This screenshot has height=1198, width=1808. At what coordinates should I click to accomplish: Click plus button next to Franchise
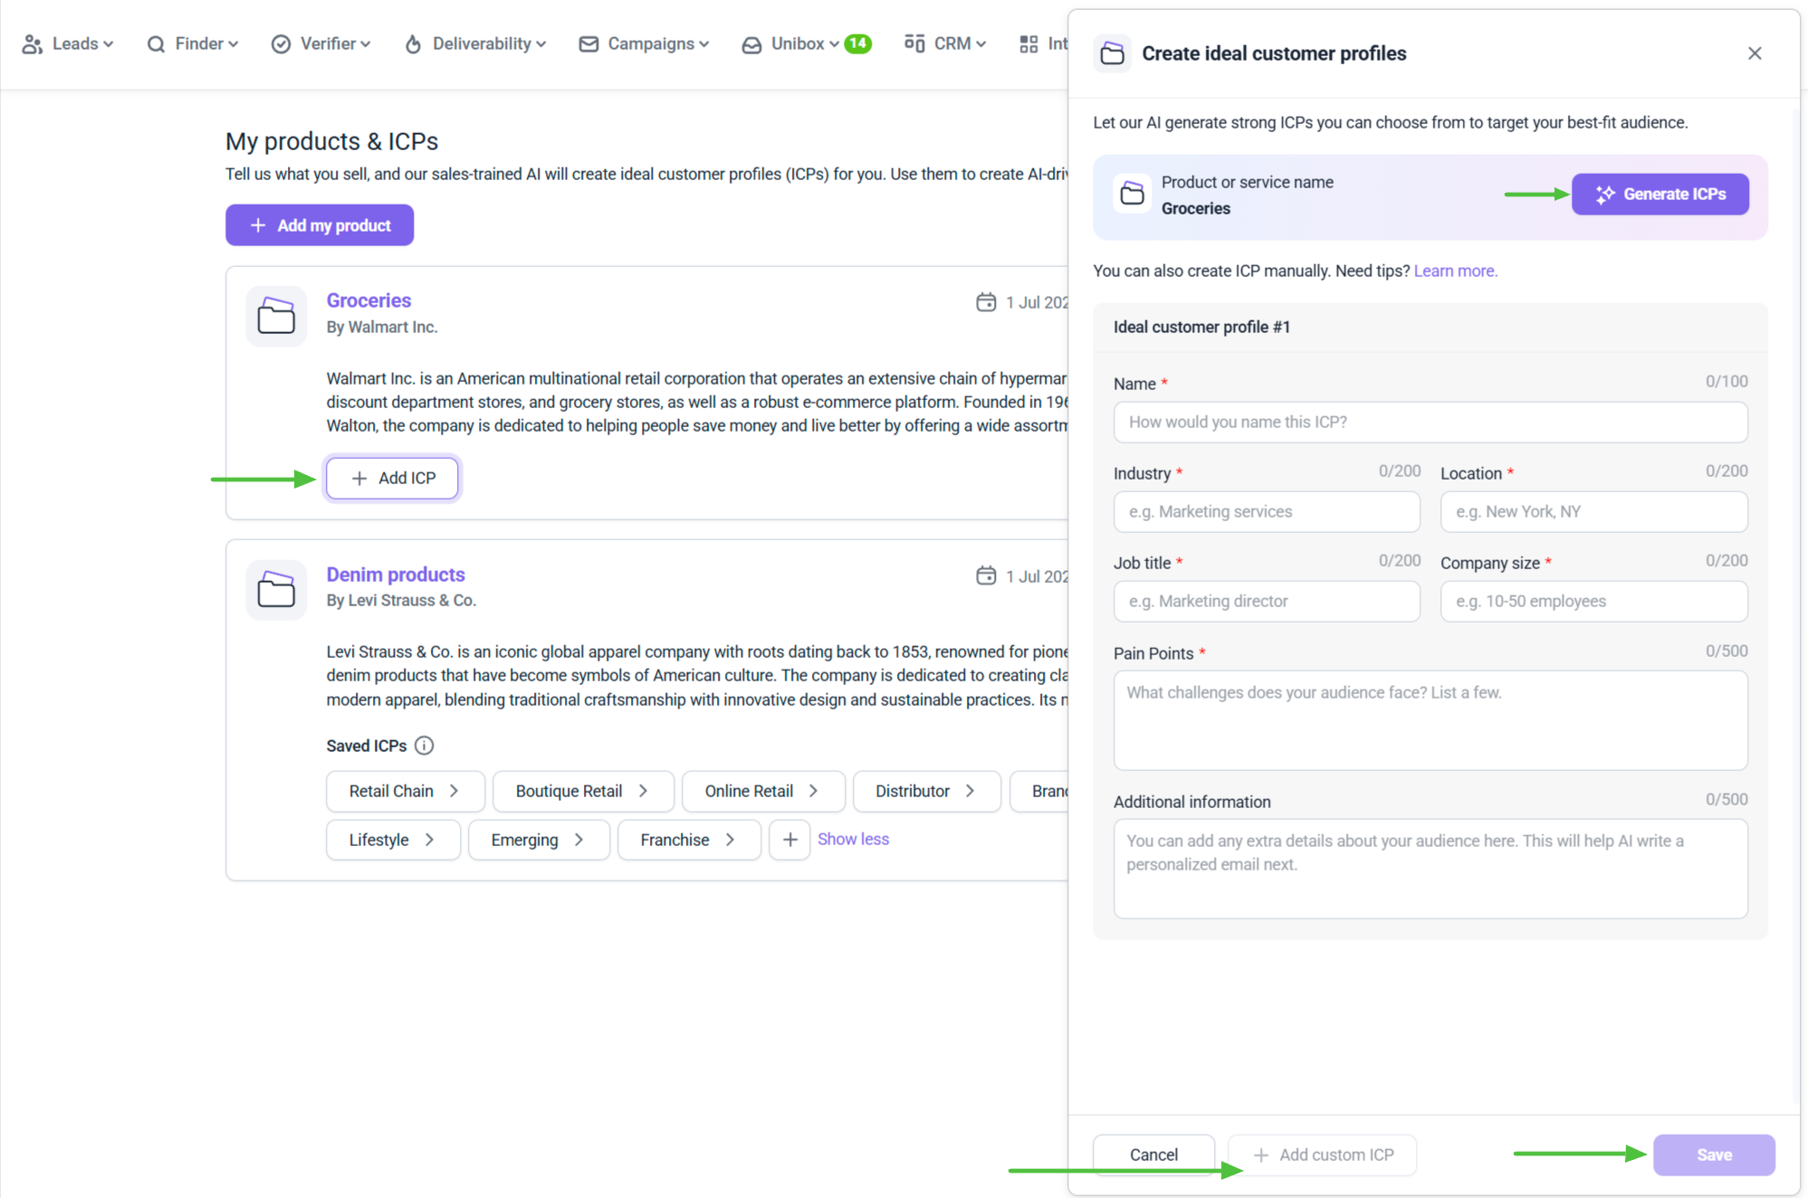789,840
